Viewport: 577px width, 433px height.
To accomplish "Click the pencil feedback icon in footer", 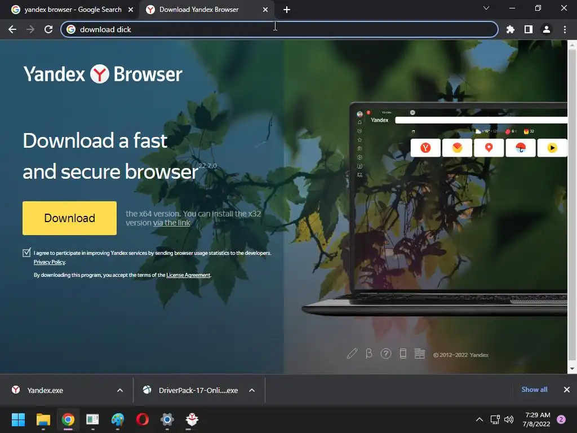I will pyautogui.click(x=352, y=354).
